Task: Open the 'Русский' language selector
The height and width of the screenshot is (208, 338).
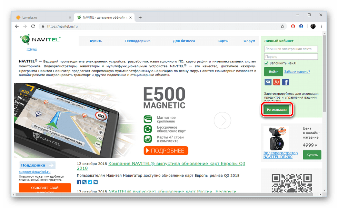Action: (x=32, y=49)
